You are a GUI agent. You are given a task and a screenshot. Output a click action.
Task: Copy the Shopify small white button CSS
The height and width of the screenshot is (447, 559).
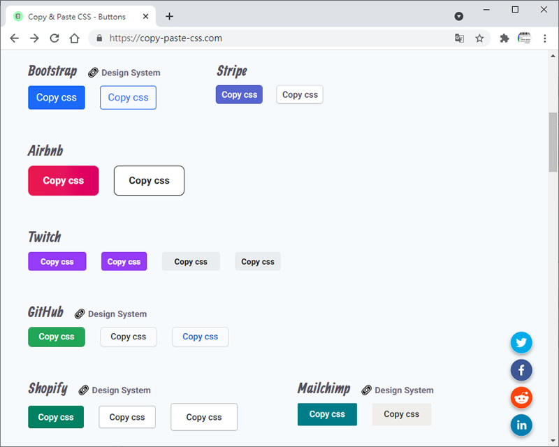(127, 417)
